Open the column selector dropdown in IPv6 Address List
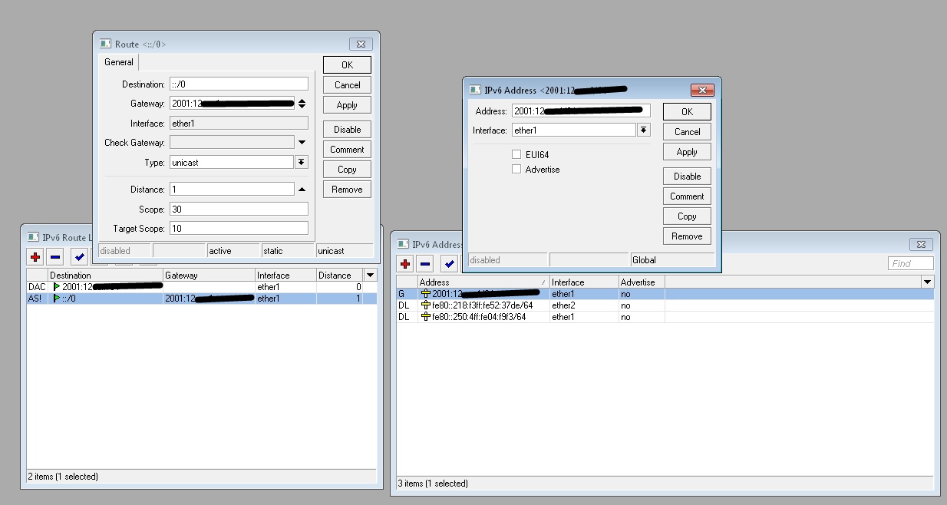Viewport: 947px width, 505px height. click(x=927, y=282)
